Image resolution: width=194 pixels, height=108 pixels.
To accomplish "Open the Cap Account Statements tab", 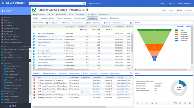I will click(x=109, y=18).
